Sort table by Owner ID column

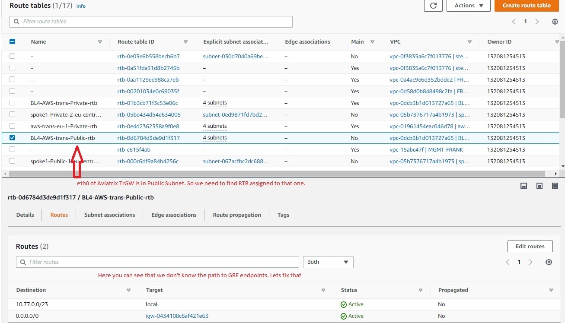(x=557, y=42)
